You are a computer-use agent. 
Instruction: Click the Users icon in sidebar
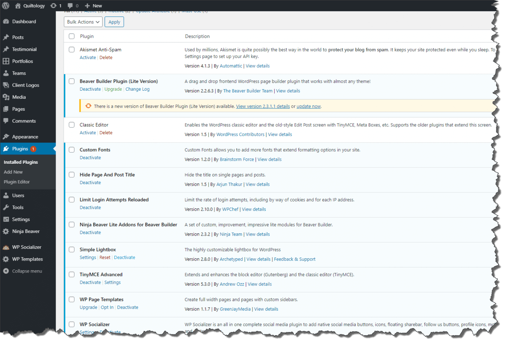[6, 195]
